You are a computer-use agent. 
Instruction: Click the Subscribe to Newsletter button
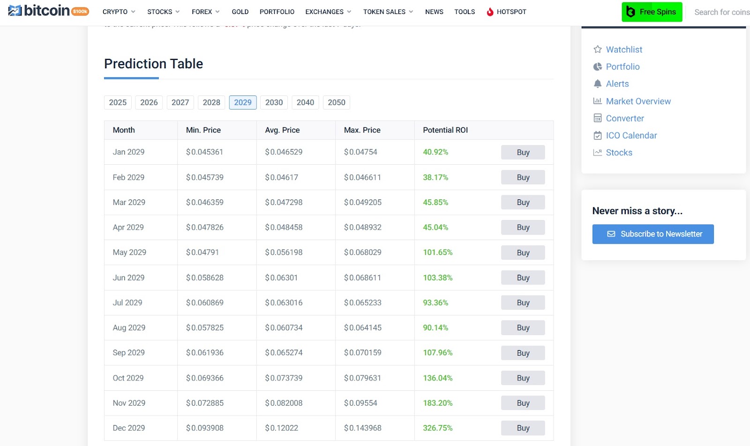[652, 234]
